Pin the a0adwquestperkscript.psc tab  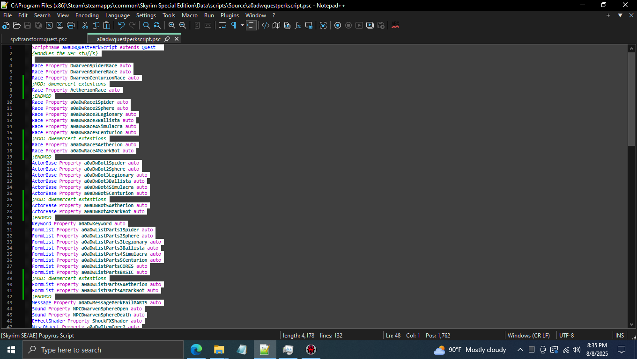[x=167, y=39]
